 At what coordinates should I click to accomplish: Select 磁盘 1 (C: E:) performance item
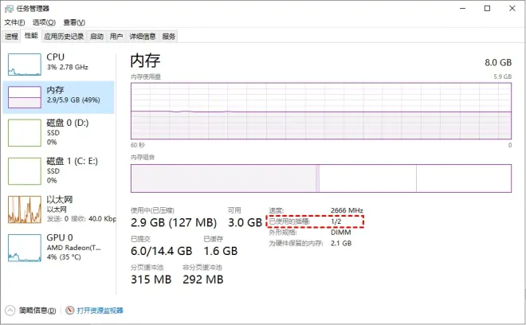click(59, 170)
